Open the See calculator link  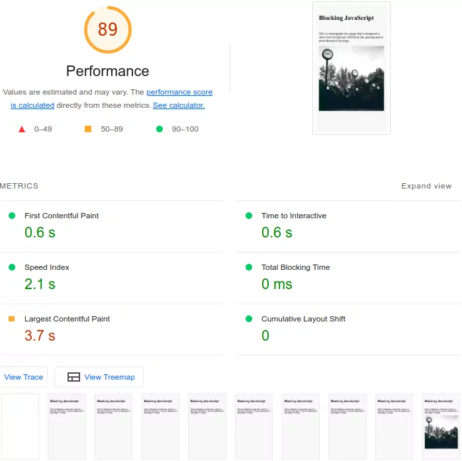click(179, 105)
